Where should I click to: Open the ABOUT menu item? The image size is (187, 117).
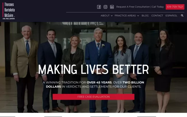coord(105,16)
